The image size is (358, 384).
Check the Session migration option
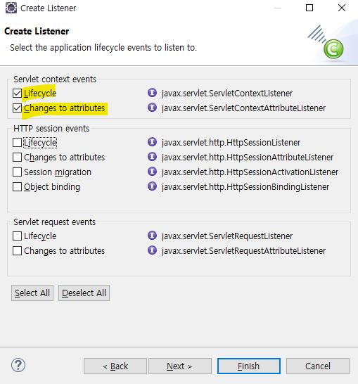click(x=17, y=172)
